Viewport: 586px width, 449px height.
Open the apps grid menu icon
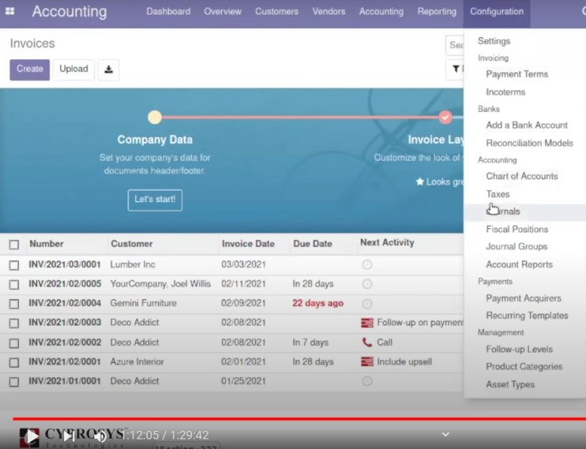point(10,11)
